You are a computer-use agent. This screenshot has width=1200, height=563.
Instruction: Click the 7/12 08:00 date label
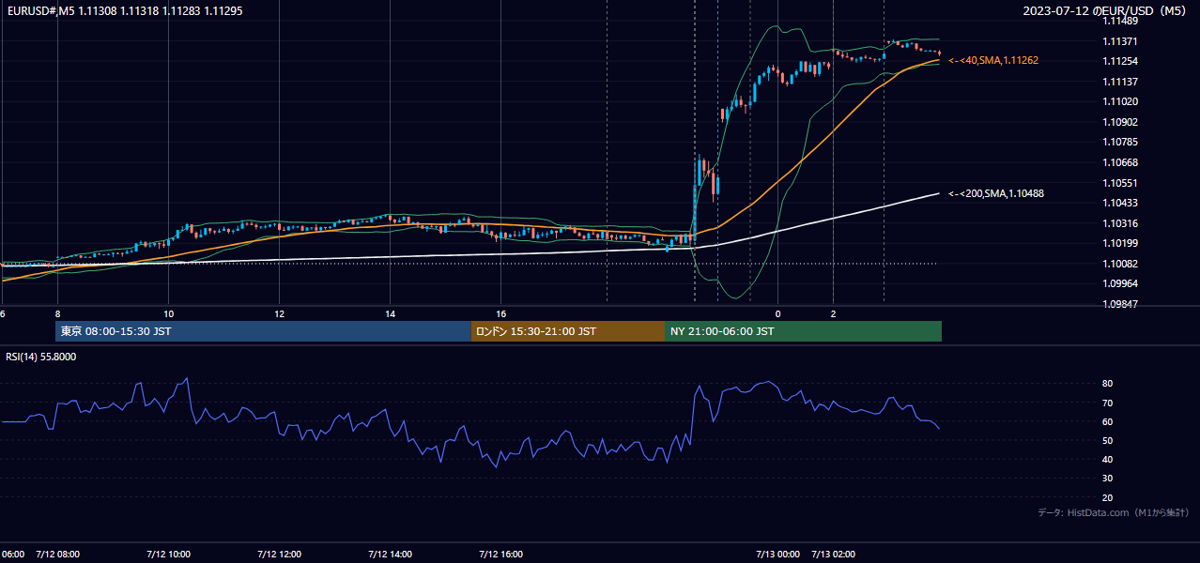(58, 554)
